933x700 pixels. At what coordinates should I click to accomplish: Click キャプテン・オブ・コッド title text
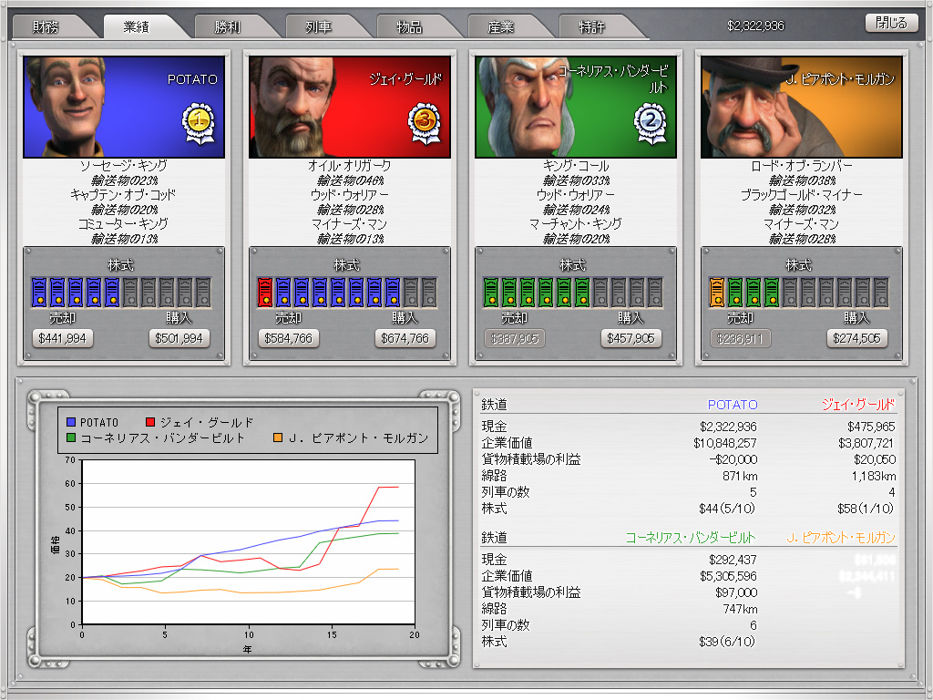pos(124,195)
